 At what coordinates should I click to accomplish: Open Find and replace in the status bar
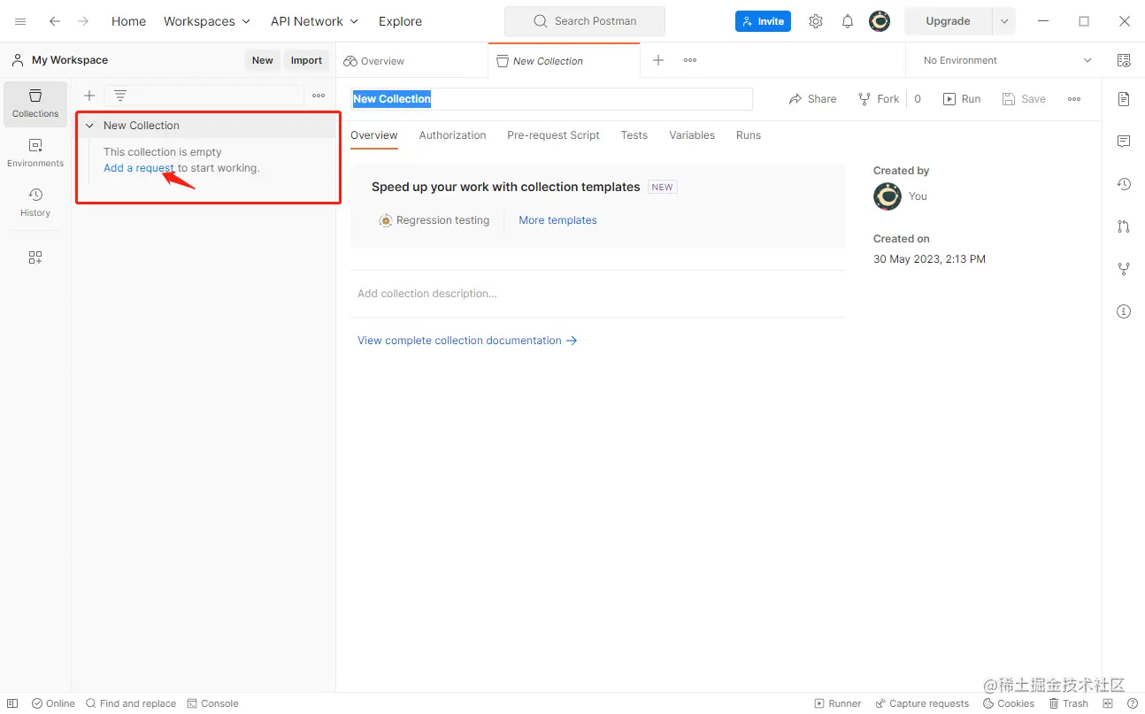click(131, 703)
